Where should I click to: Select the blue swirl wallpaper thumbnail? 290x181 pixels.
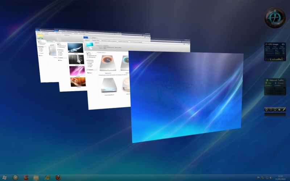click(x=75, y=48)
